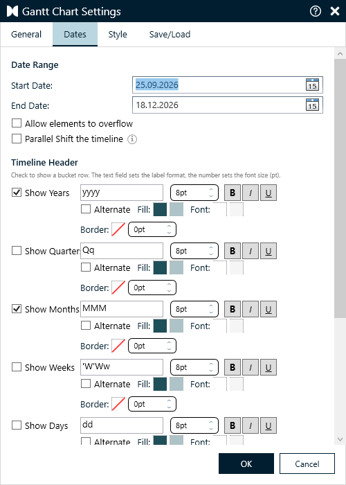Check the Show Days checkbox
This screenshot has height=485, width=346.
17,425
